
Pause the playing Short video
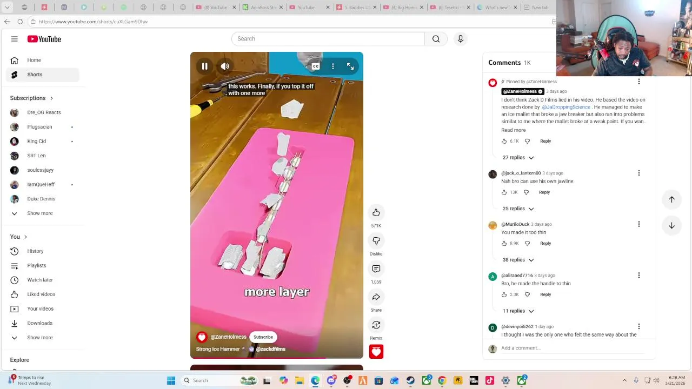click(205, 66)
